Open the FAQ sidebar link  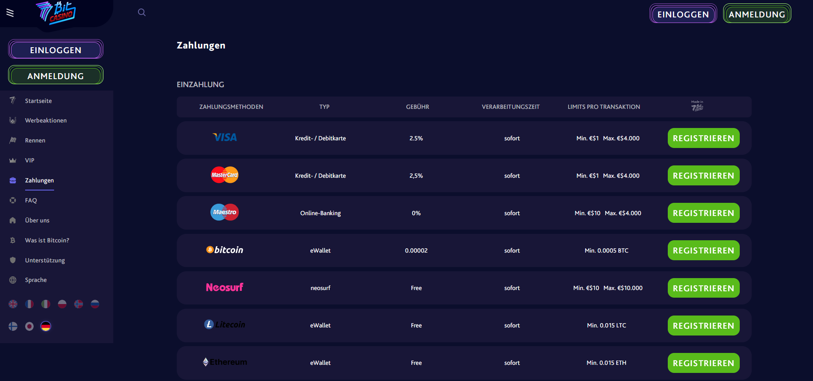pyautogui.click(x=31, y=200)
